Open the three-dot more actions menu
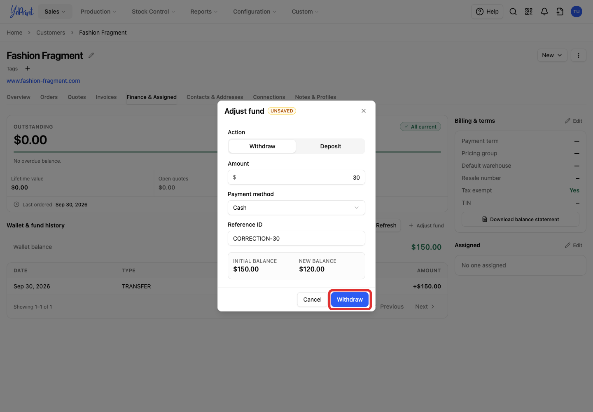The height and width of the screenshot is (412, 593). tap(579, 55)
